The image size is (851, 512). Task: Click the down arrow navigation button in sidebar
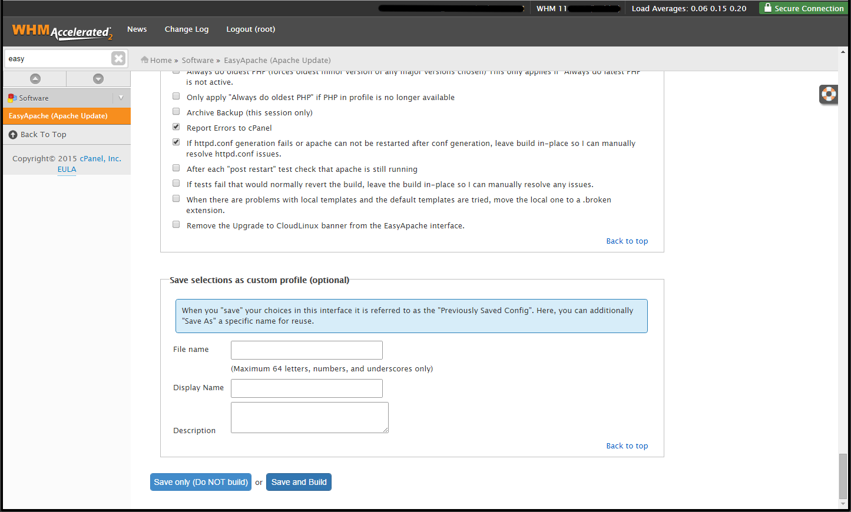pos(98,78)
